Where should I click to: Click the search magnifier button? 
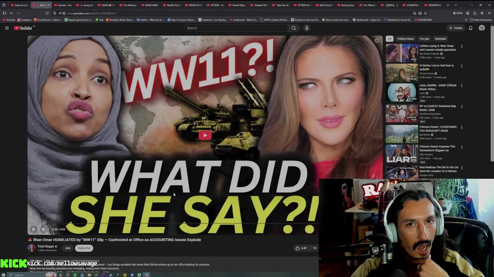[x=294, y=28]
